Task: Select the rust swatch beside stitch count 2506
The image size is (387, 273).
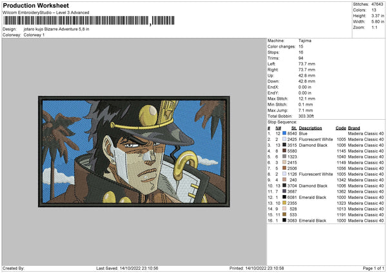Action: pos(284,168)
